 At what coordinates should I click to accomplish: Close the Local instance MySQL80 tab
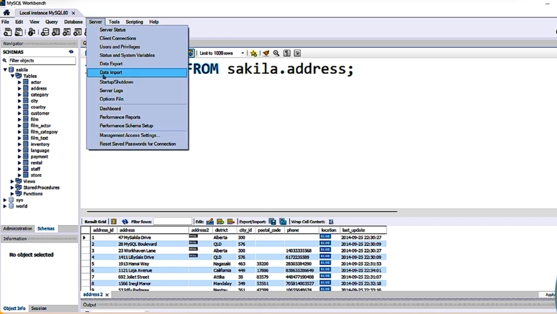tap(73, 13)
